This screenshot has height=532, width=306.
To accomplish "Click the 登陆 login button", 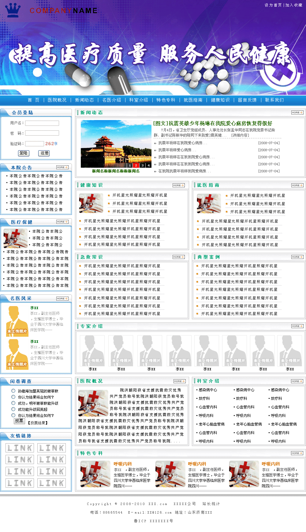I will coord(24,153).
